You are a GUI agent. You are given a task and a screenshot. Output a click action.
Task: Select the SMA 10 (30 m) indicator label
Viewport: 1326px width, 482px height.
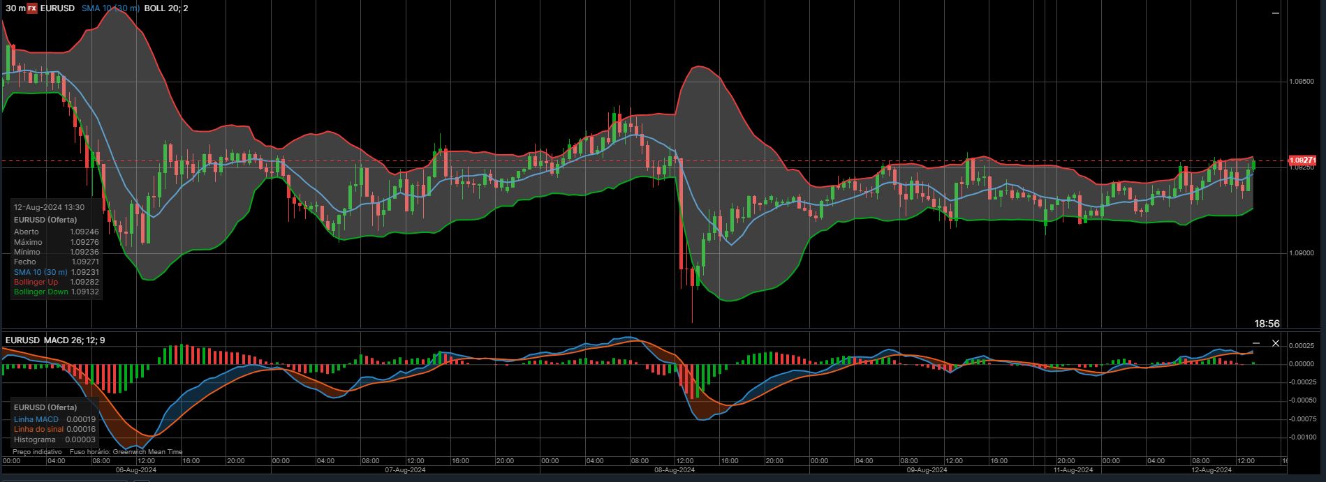(x=110, y=8)
